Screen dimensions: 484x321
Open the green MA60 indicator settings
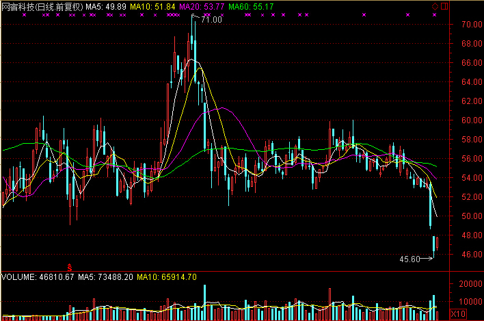(x=251, y=6)
